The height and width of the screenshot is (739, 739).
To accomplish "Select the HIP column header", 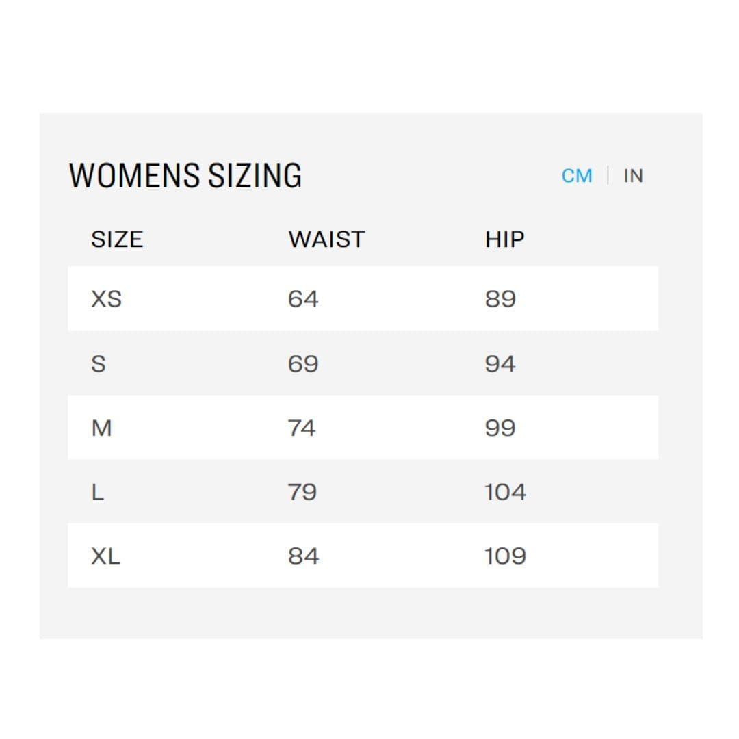I will (505, 239).
